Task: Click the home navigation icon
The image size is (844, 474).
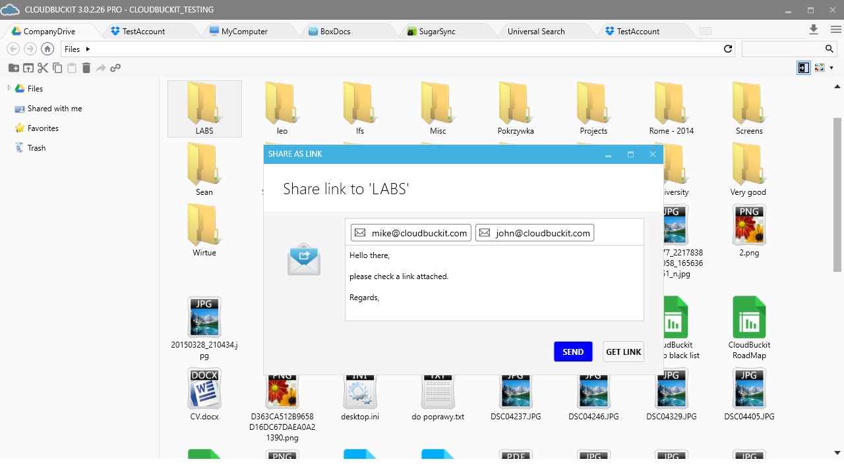Action: pos(47,49)
